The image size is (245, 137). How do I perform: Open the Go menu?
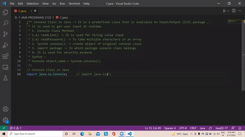point(54,3)
